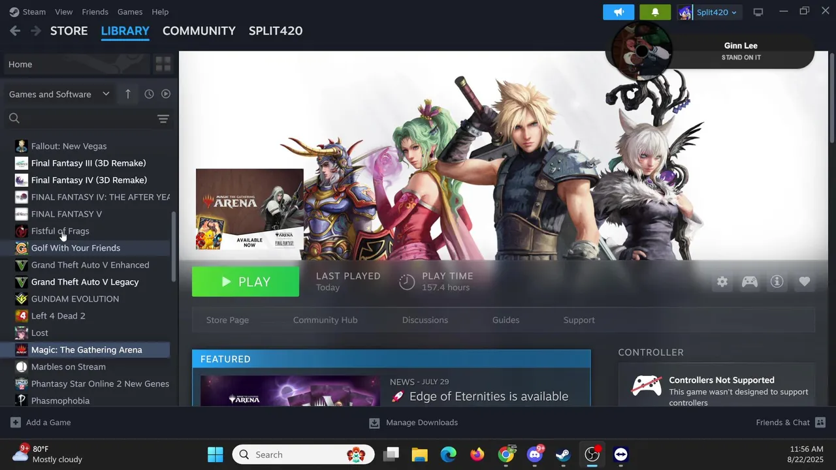Open the library Home view
The height and width of the screenshot is (470, 836).
[x=76, y=64]
